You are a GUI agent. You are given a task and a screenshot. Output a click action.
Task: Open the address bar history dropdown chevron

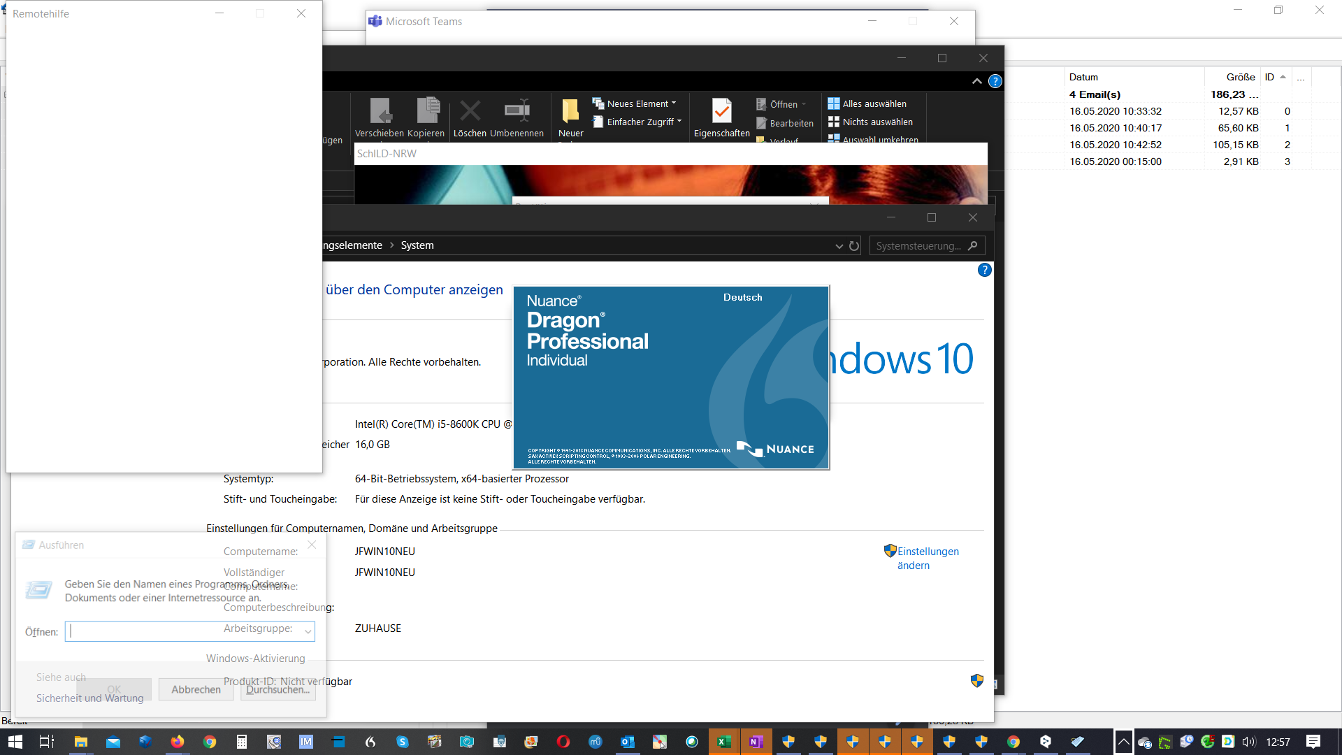pos(839,246)
